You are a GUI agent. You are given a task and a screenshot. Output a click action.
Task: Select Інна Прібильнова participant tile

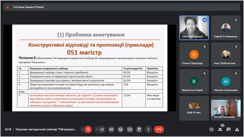[226, 55]
